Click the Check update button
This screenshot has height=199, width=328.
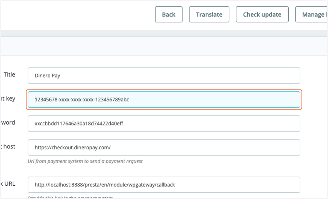pos(262,14)
